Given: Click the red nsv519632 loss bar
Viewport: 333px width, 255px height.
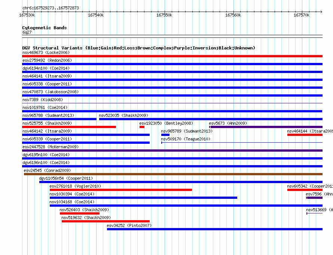Looking at the screenshot, I should 106,221.
